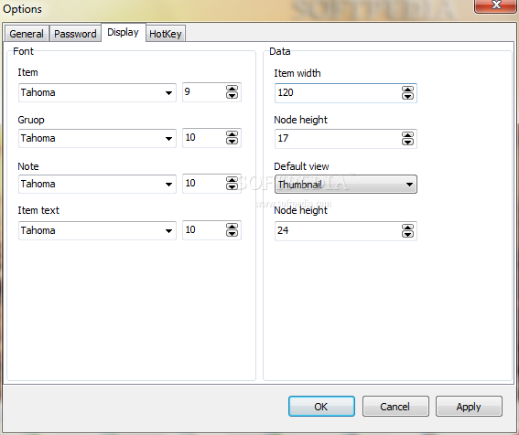Screen dimensions: 519x435
Task: Decrease Node height value 17
Action: [x=407, y=142]
